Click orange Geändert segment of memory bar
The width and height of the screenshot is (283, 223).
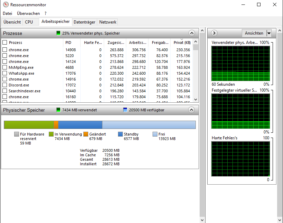click(56, 125)
